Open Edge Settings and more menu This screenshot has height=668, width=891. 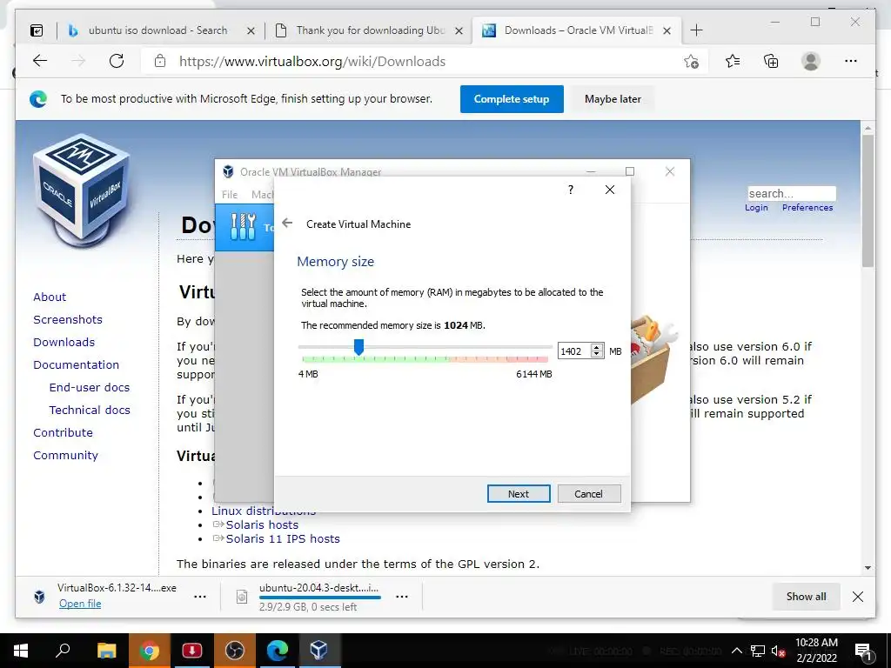[851, 61]
